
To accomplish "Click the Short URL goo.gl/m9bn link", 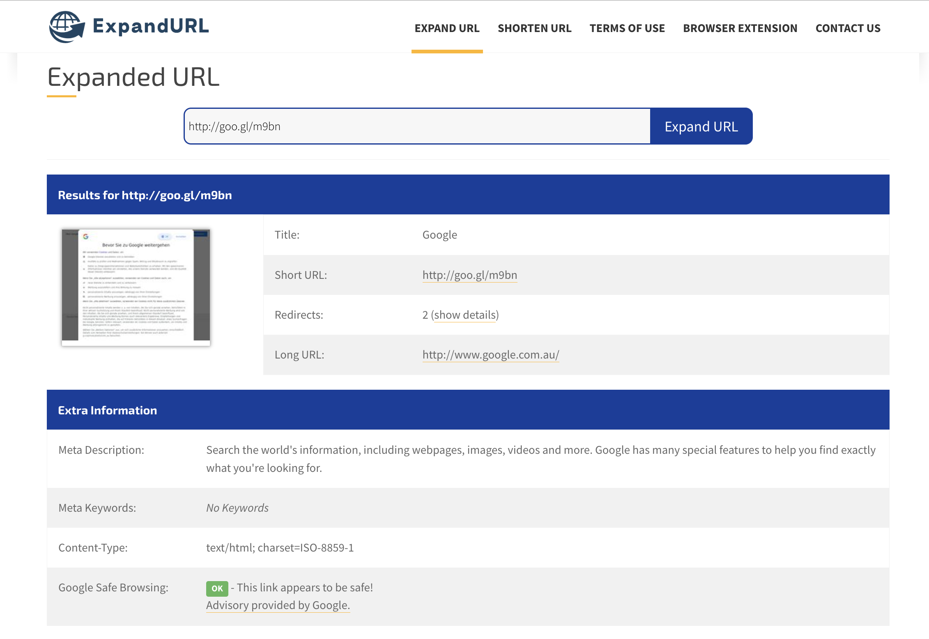I will 469,275.
